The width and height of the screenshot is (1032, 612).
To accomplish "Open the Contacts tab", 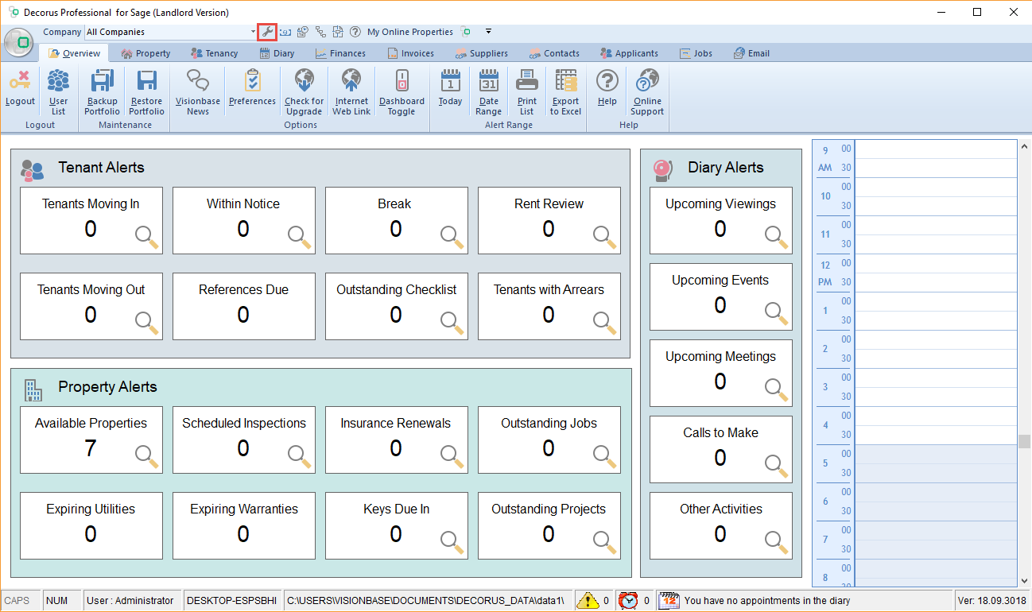I will [x=554, y=53].
